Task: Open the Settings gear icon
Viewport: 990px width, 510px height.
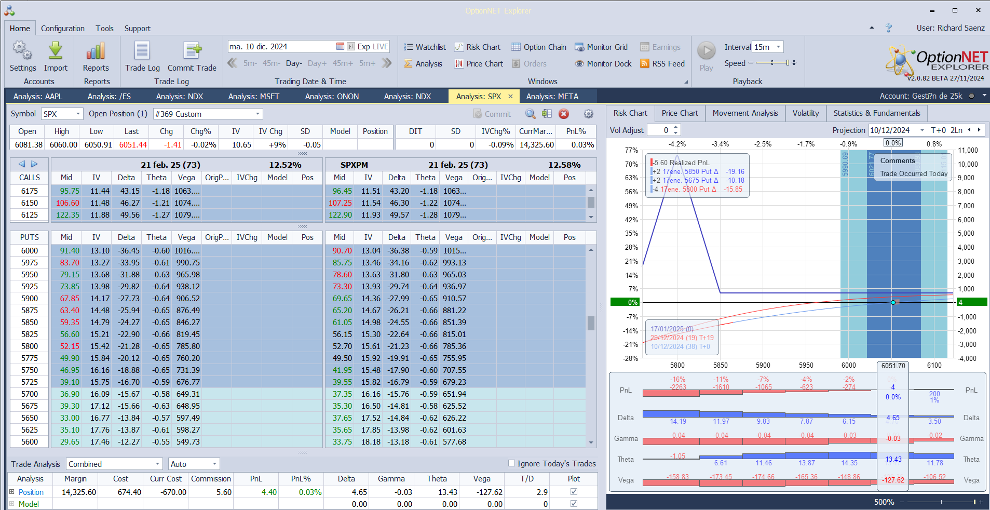Action: coord(22,51)
